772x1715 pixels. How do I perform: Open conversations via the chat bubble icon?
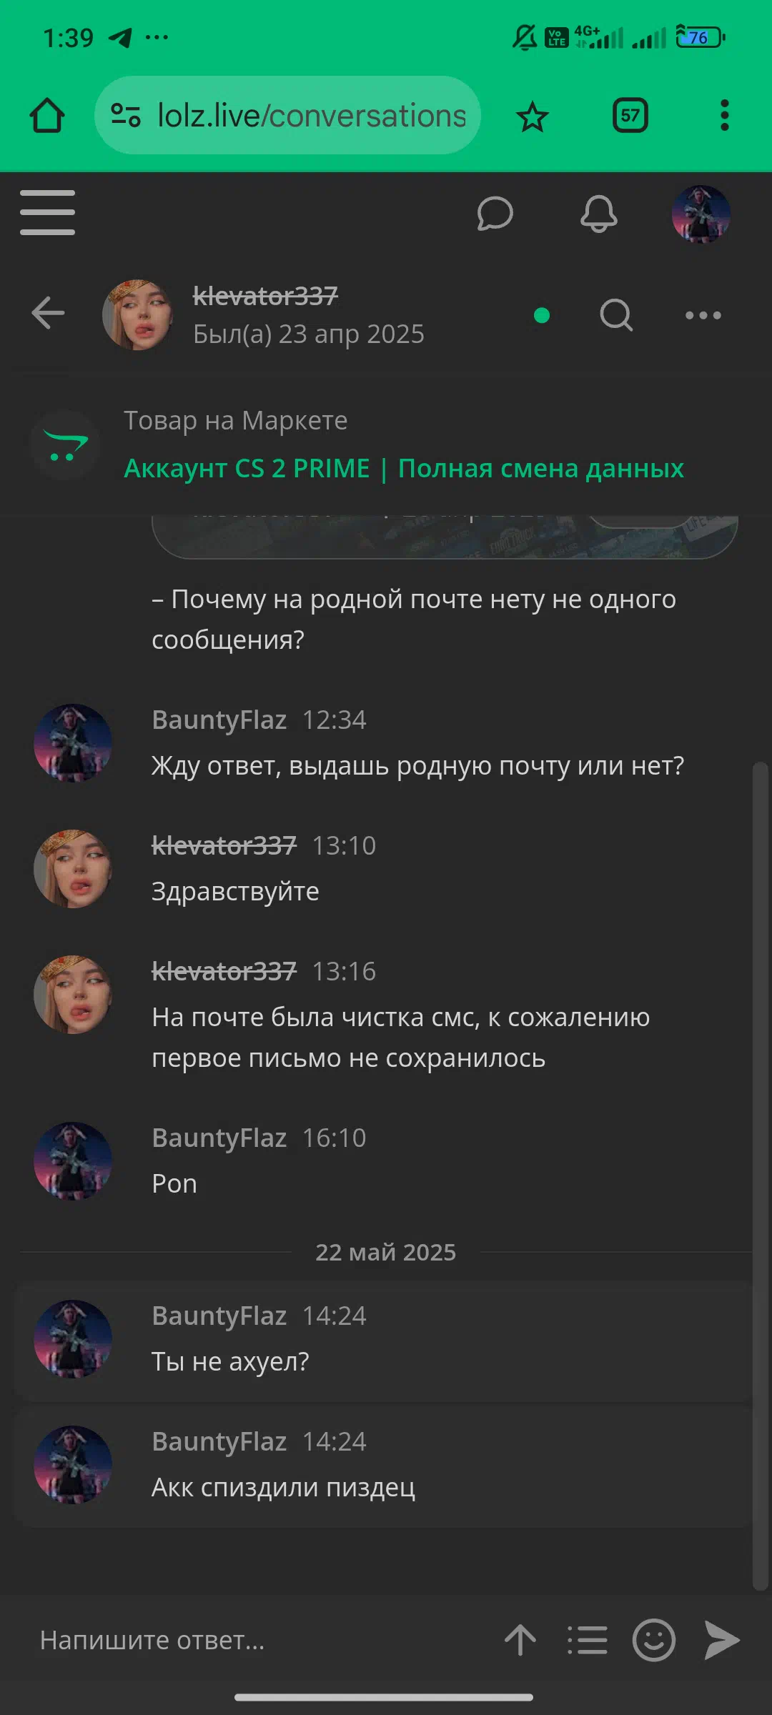coord(495,214)
